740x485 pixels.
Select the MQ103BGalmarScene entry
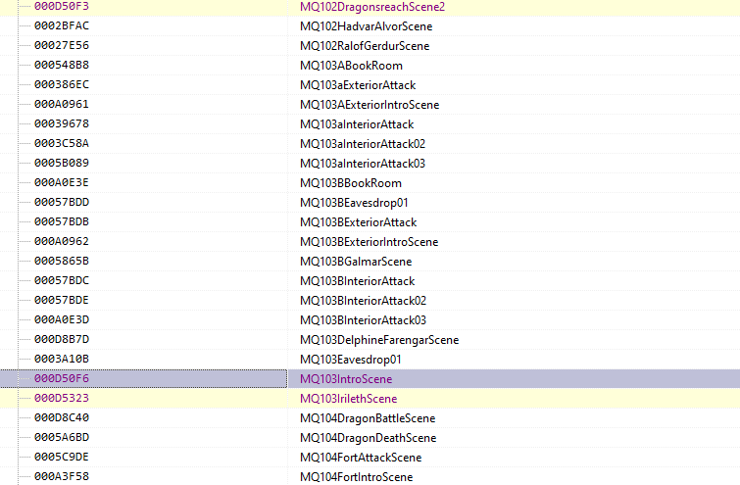[x=356, y=262]
